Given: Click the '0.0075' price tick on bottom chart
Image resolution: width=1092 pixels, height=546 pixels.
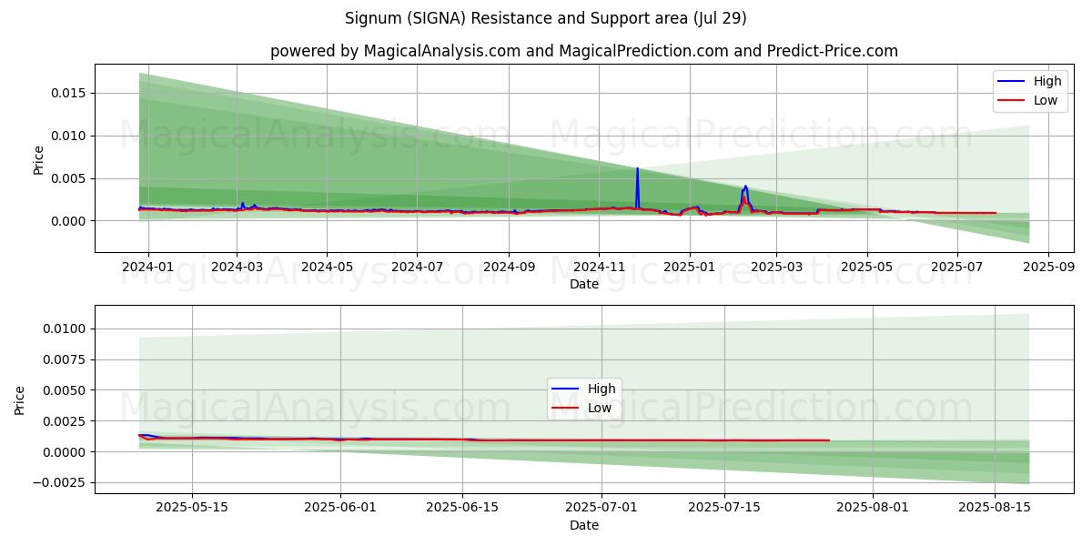Looking at the screenshot, I should pyautogui.click(x=66, y=359).
